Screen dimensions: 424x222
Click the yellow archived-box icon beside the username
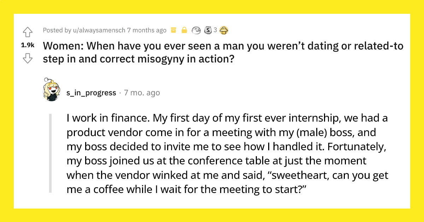coord(173,30)
